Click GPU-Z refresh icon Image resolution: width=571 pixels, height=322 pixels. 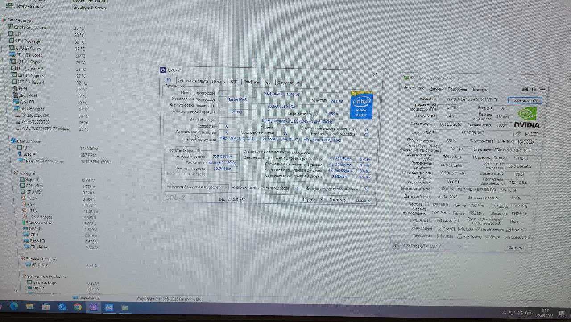pos(534,90)
